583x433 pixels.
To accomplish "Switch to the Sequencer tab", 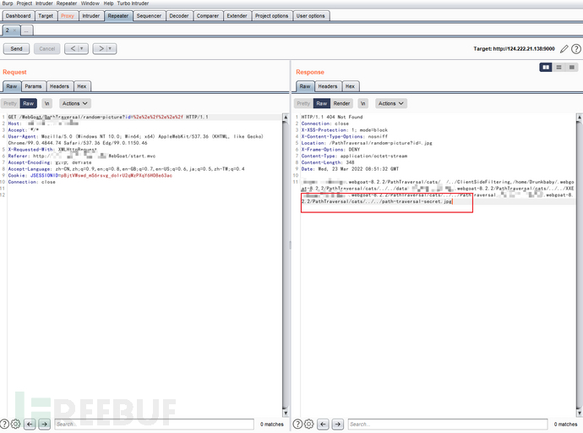I will pos(149,16).
